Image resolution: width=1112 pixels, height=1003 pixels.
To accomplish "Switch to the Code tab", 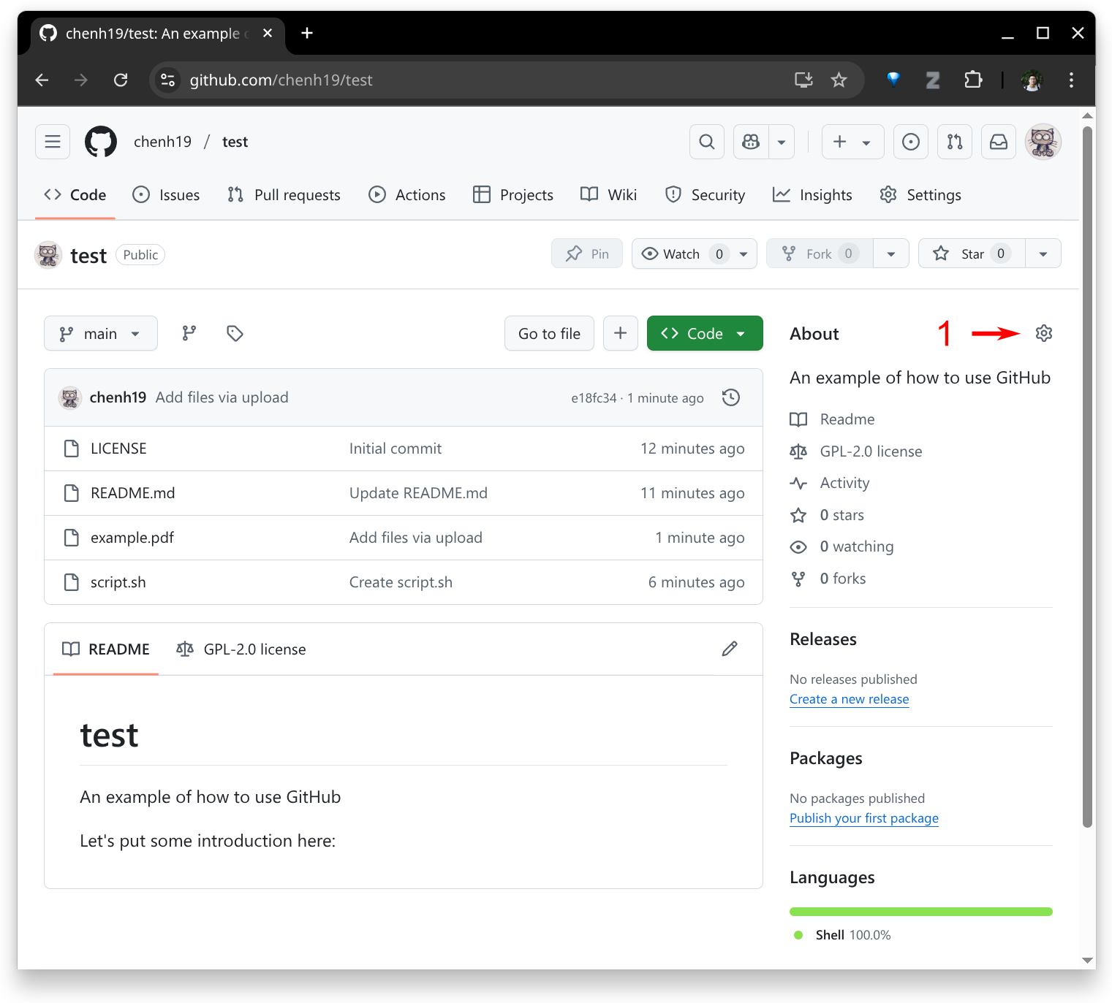I will pyautogui.click(x=75, y=195).
